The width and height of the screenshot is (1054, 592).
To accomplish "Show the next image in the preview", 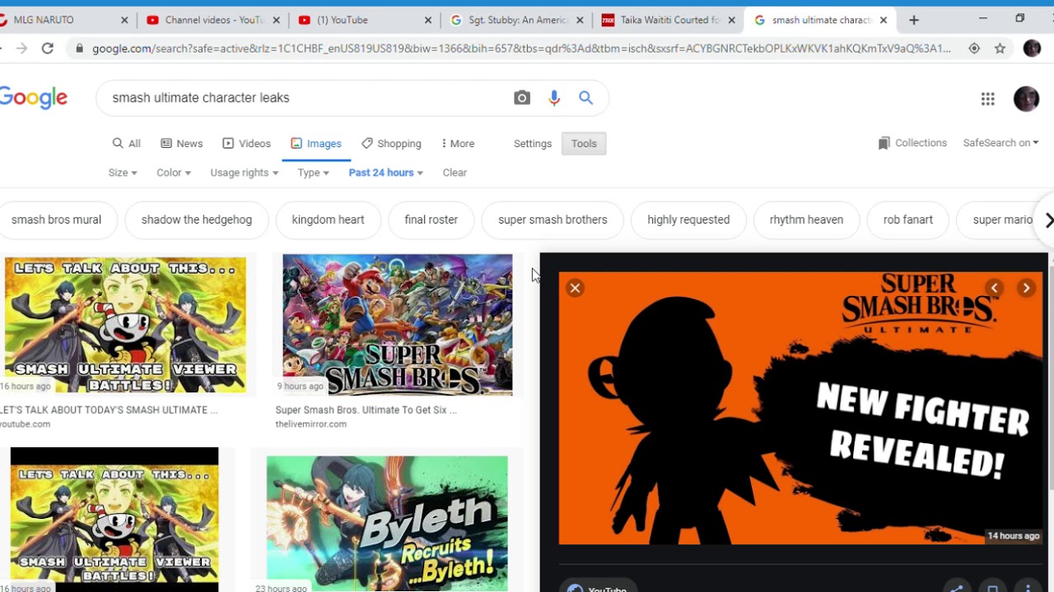I will point(1026,288).
